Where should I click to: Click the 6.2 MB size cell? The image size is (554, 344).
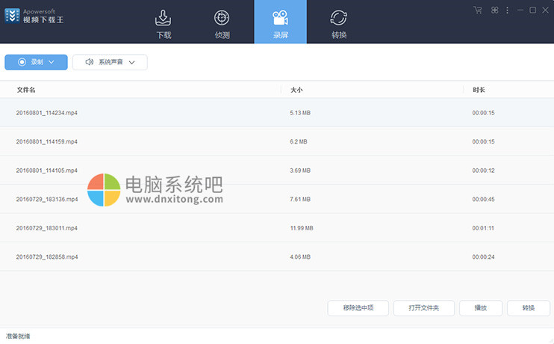point(299,141)
